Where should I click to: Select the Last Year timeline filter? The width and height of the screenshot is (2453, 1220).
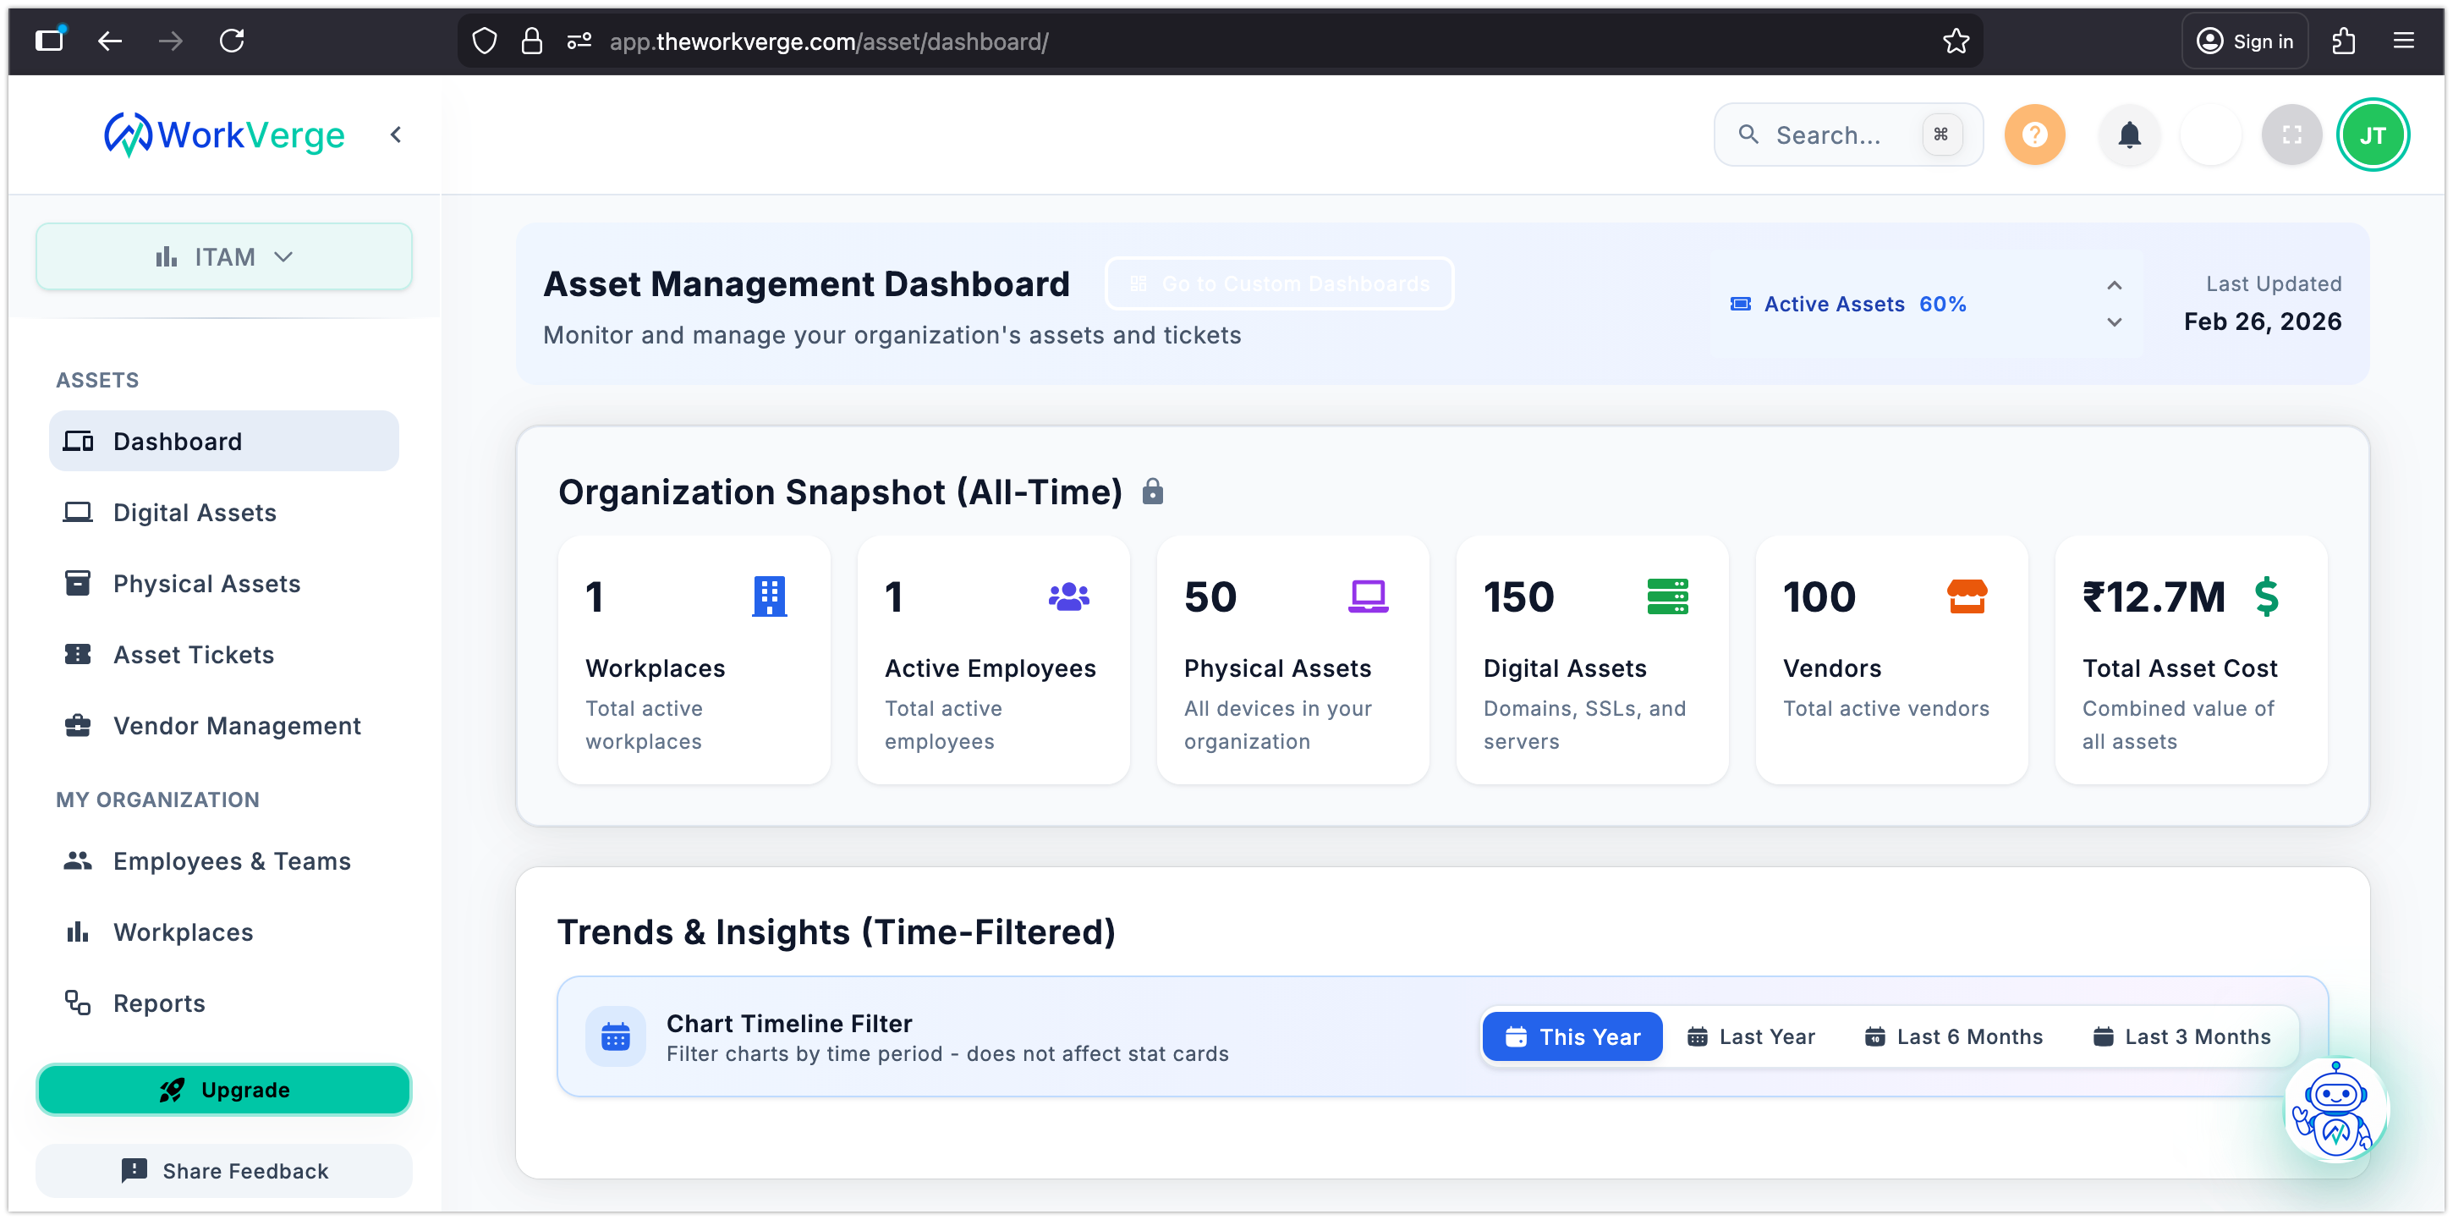click(x=1750, y=1036)
